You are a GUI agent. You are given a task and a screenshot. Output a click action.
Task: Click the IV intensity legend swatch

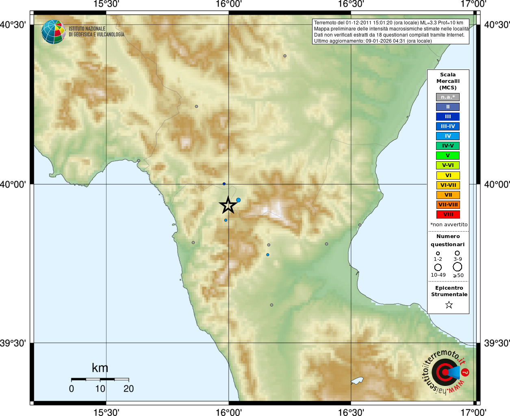(448, 136)
